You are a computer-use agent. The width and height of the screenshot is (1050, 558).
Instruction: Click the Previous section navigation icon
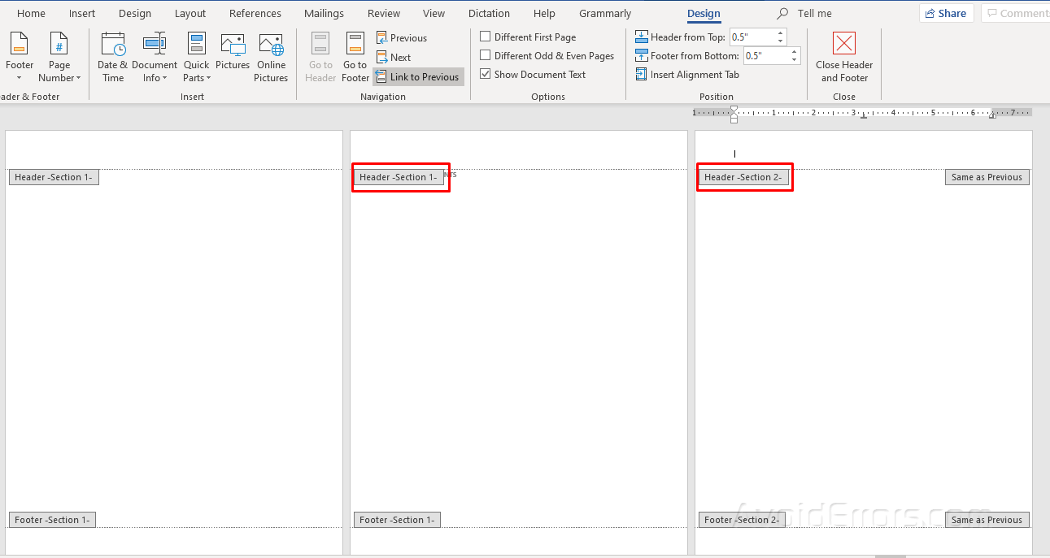[401, 37]
